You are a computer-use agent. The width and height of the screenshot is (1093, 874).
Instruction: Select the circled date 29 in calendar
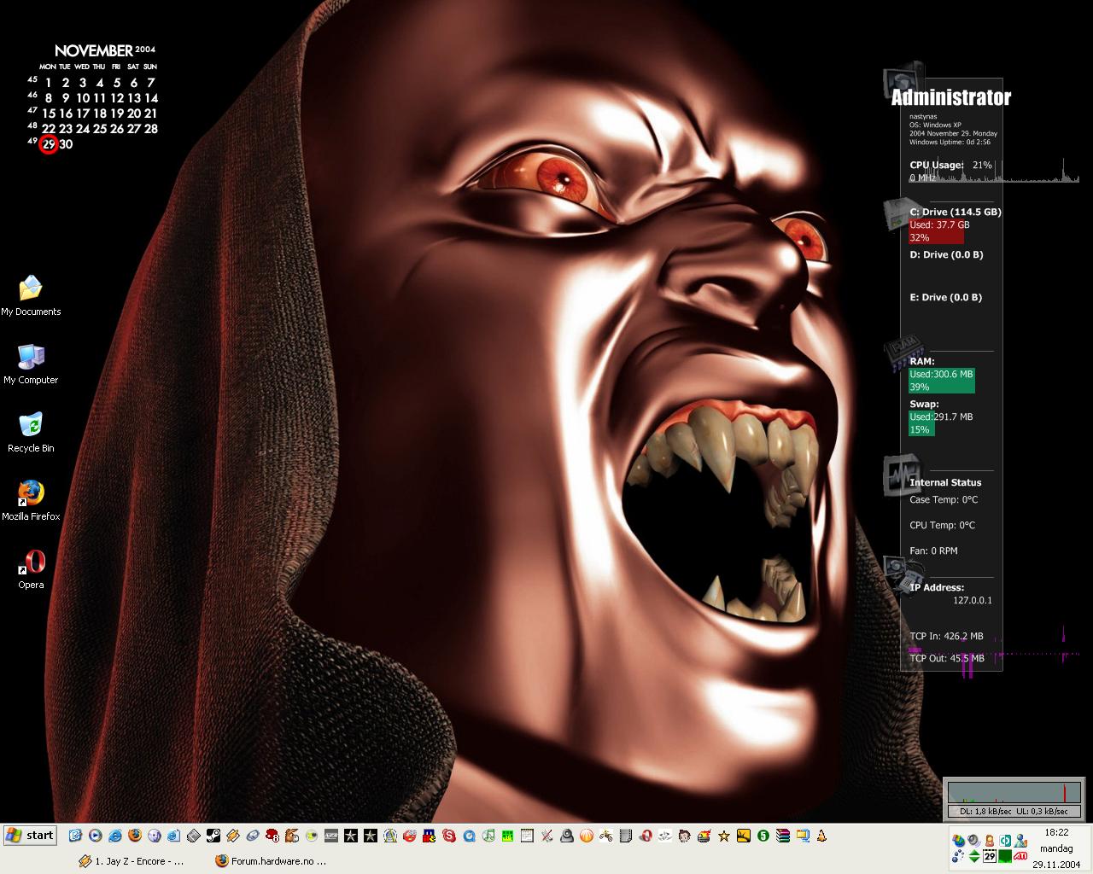click(x=49, y=144)
